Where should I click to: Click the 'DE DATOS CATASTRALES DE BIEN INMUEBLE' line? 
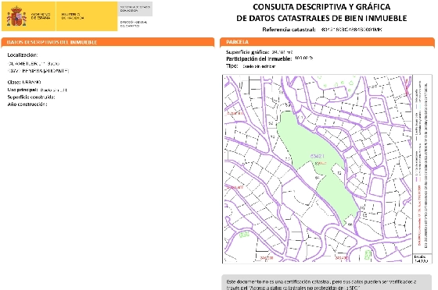coord(321,19)
